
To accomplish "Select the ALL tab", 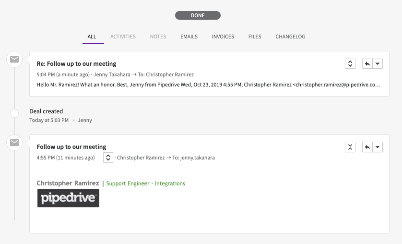I will coord(92,37).
